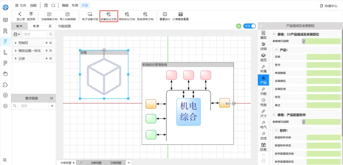Click the magnifier icon beside component search
The width and height of the screenshot is (343, 165).
[x=51, y=34]
